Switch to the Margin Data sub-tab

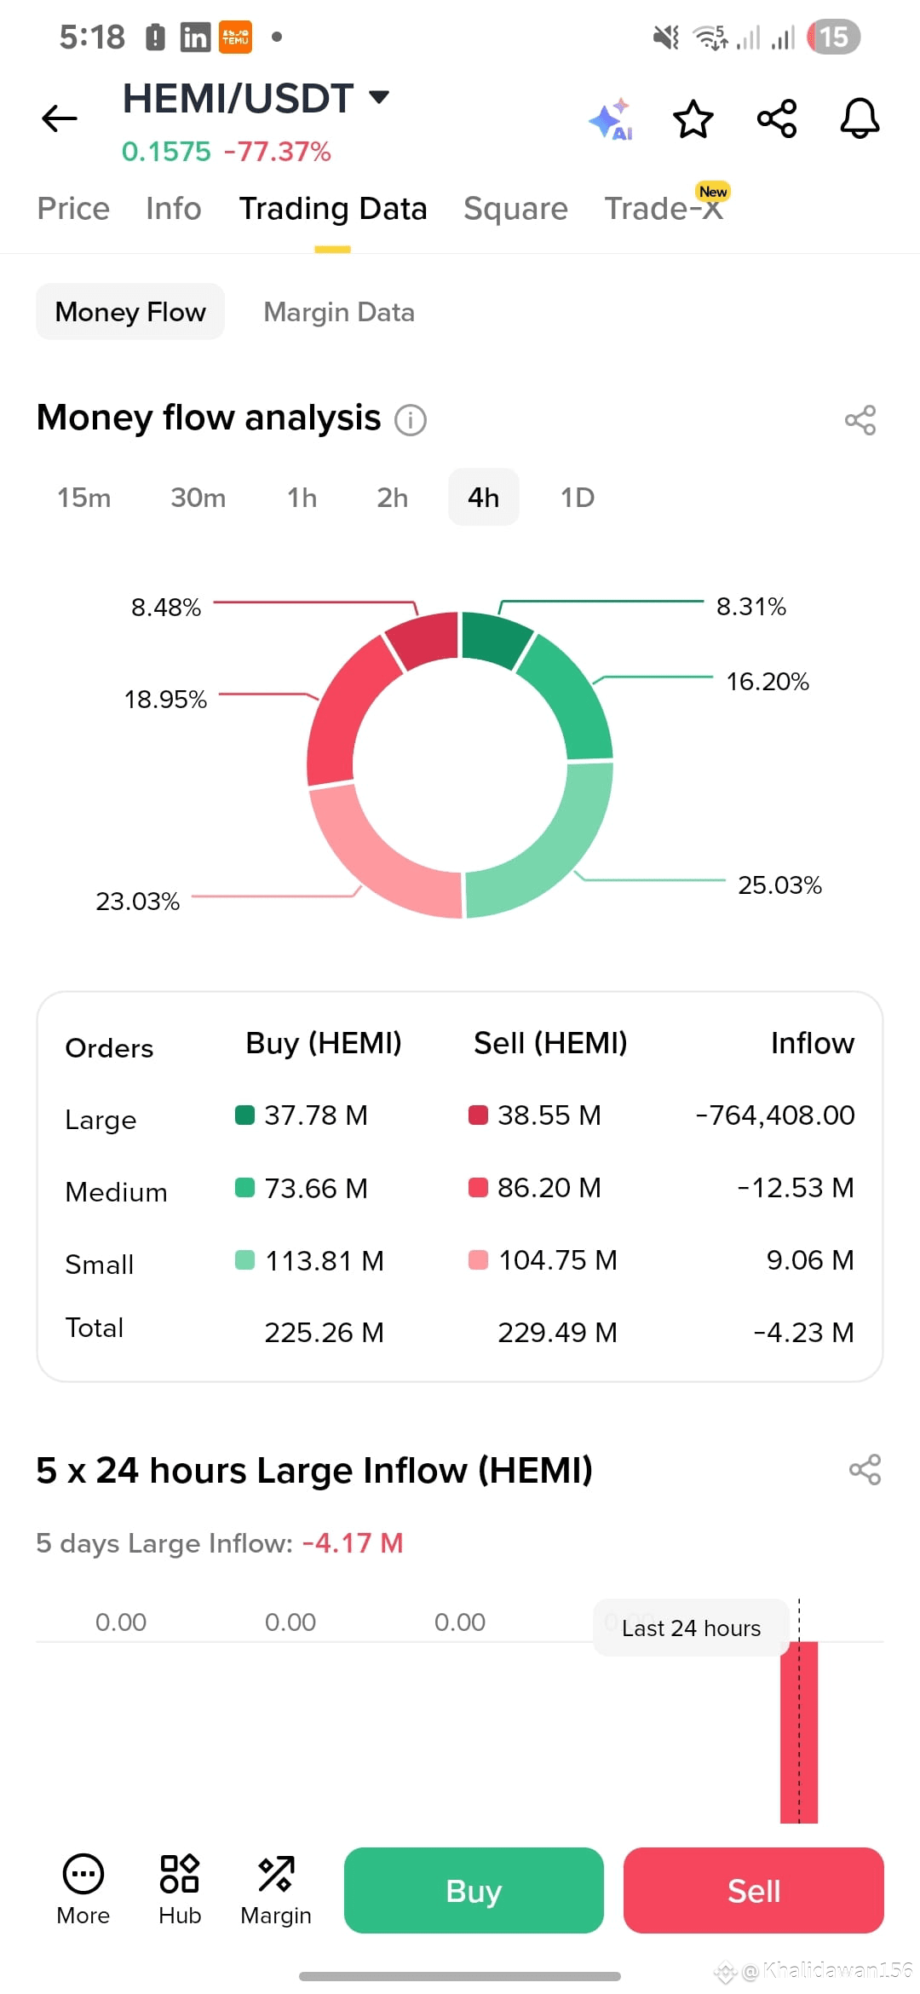339,312
